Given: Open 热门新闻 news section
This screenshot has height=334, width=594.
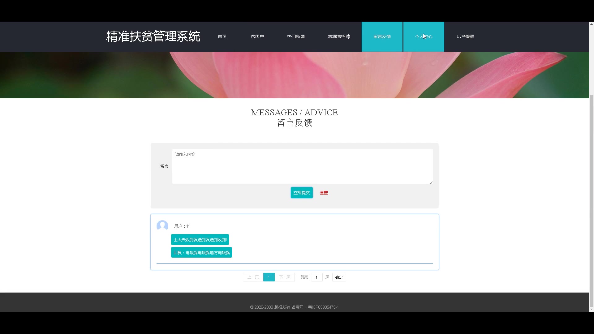Looking at the screenshot, I should (x=296, y=36).
